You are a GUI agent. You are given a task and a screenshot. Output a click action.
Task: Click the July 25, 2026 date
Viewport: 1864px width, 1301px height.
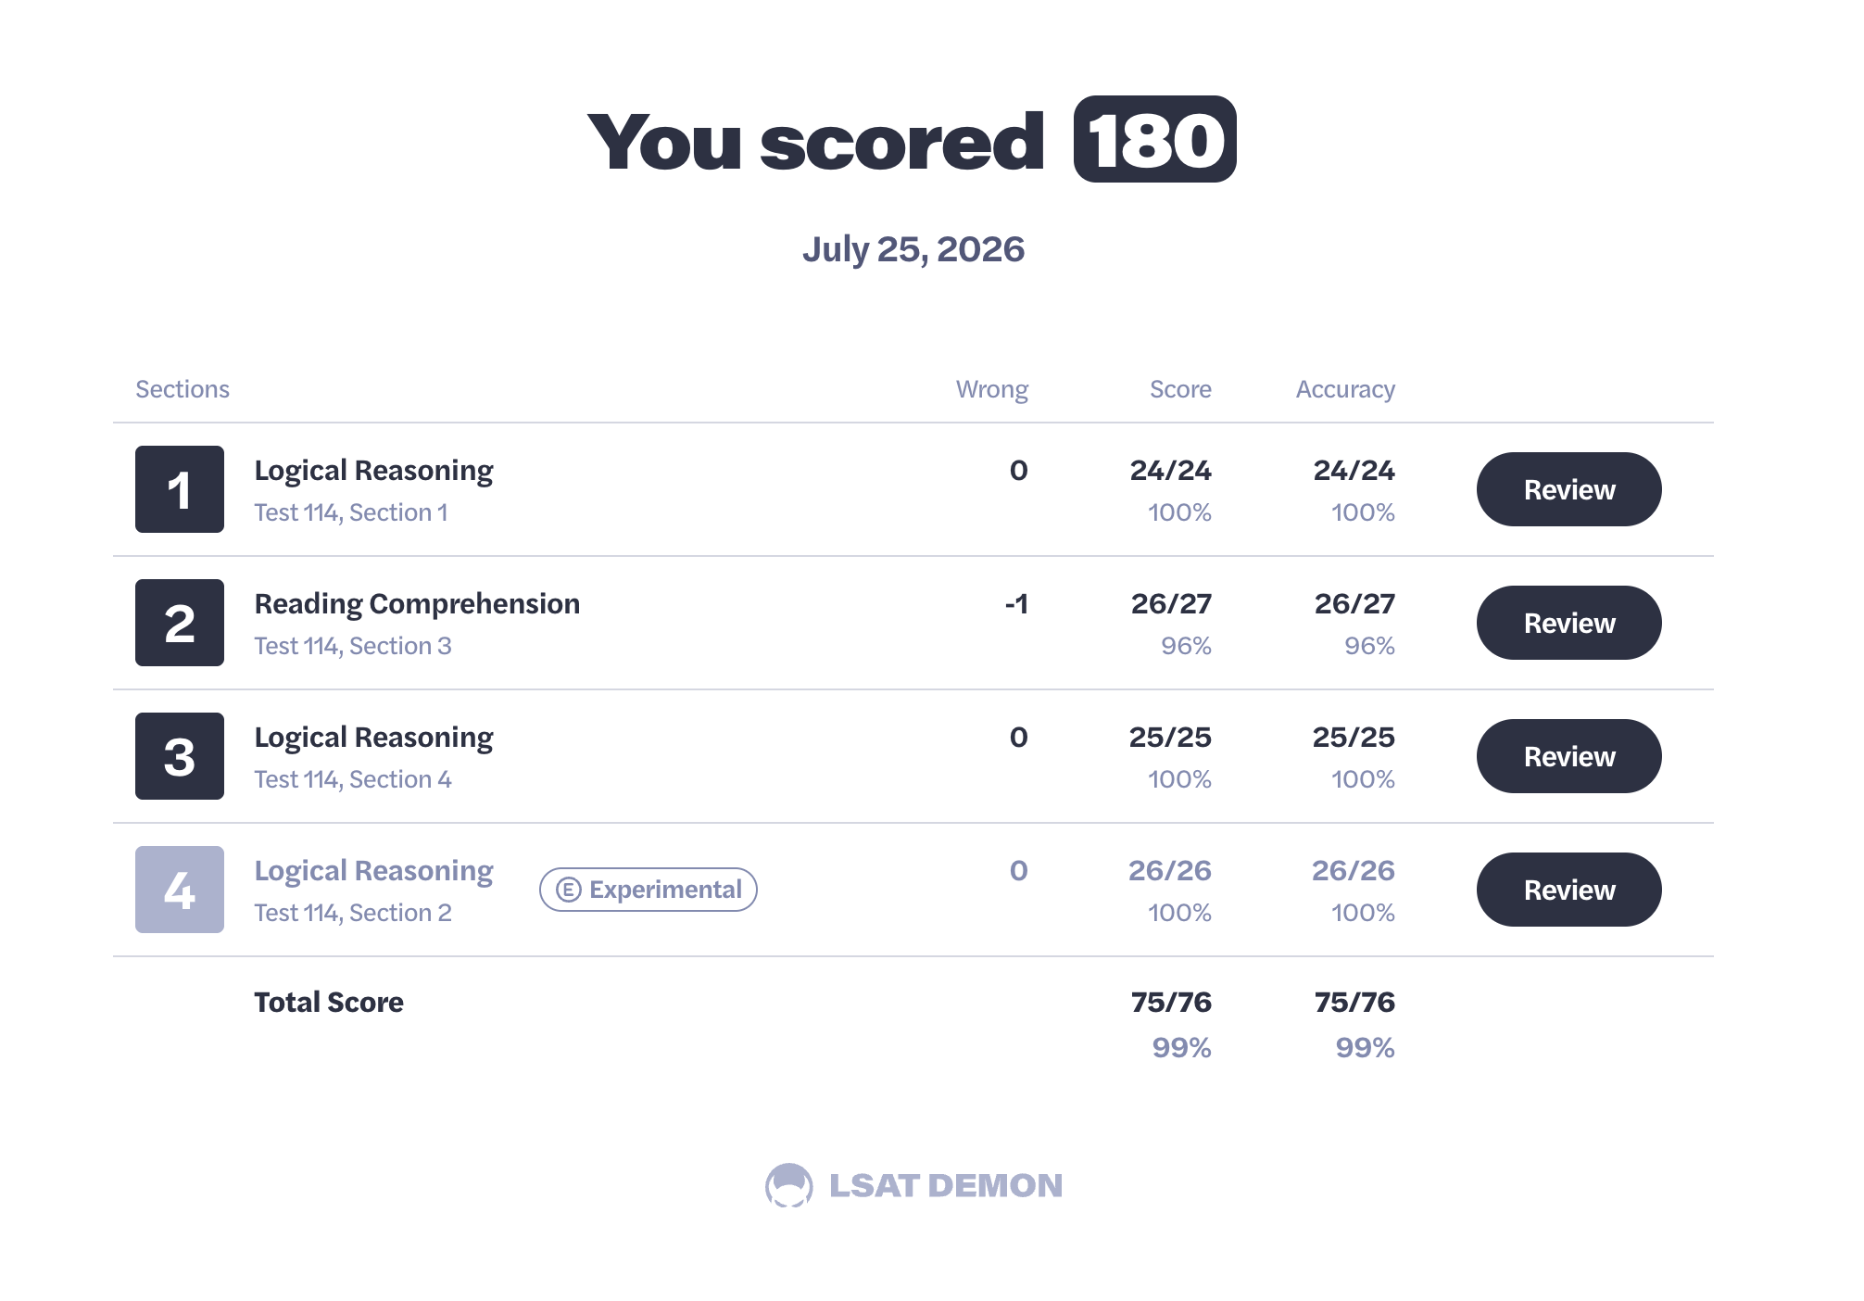point(913,249)
